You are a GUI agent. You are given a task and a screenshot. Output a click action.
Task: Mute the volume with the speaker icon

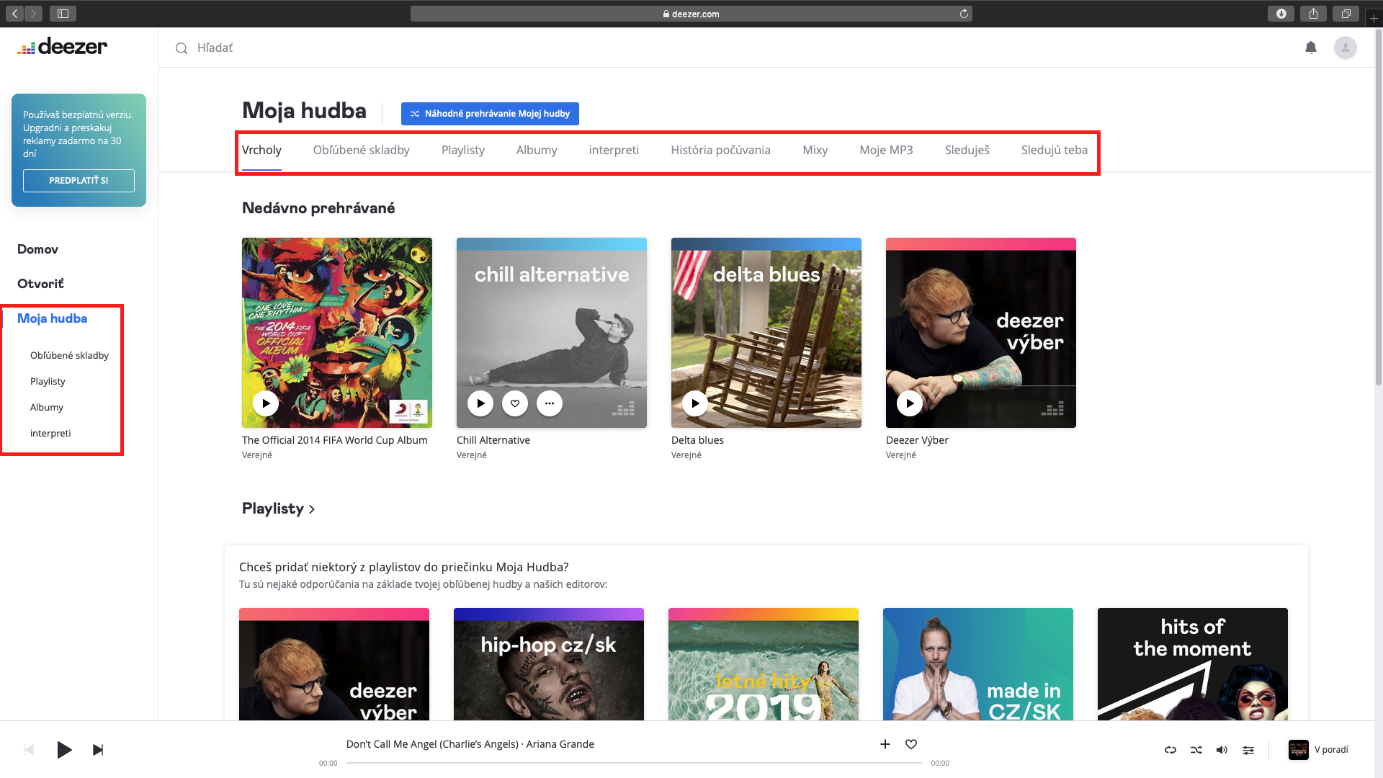1222,750
